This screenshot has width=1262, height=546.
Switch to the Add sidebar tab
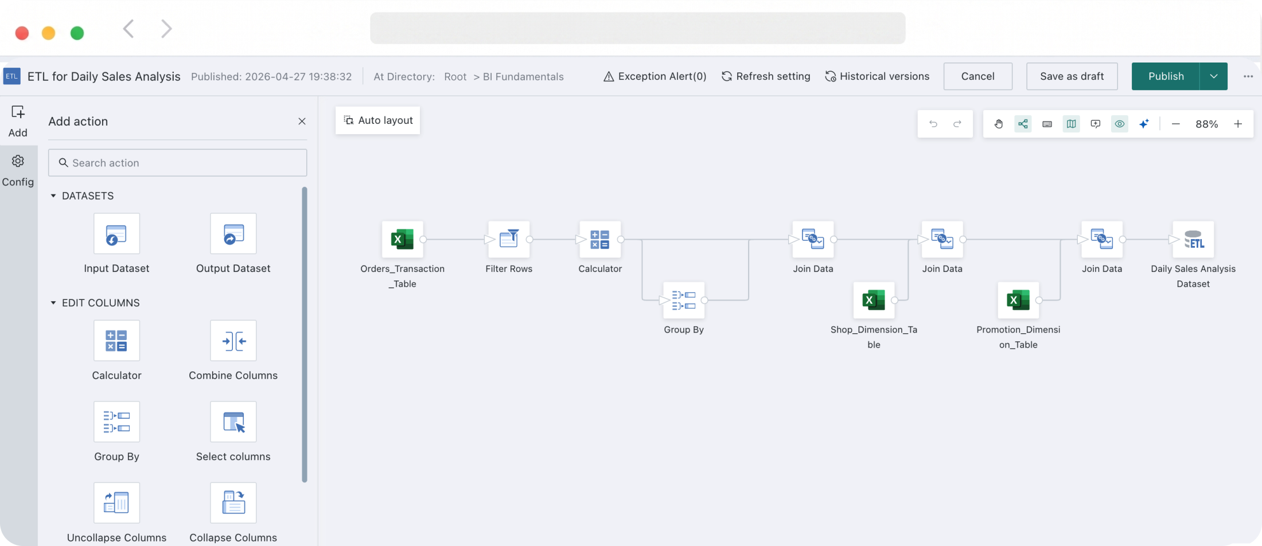[x=18, y=121]
